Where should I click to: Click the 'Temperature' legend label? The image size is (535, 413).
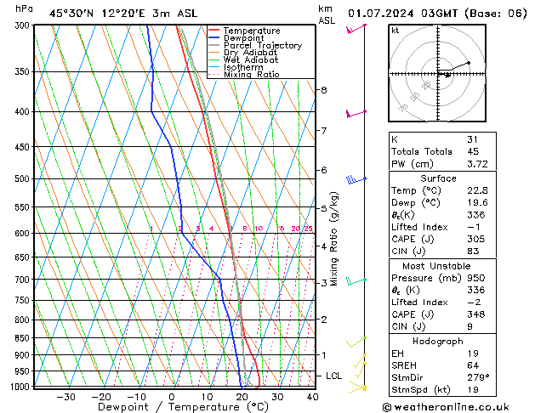point(252,31)
